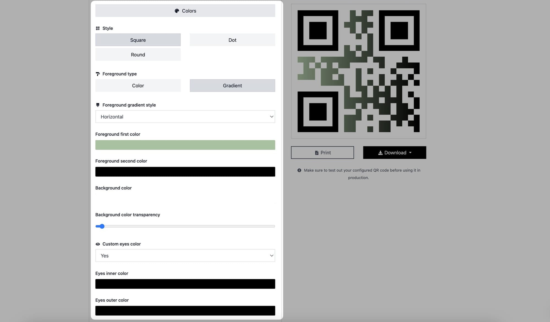Screen dimensions: 550x322
Task: Expand the Download options dropdown
Action: pos(410,152)
